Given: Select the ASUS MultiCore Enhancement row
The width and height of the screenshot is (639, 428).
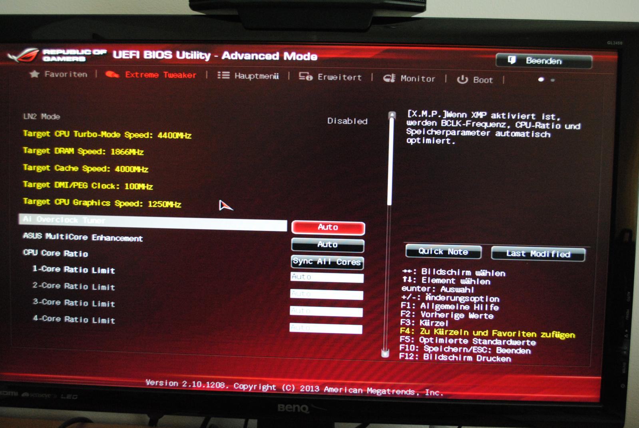Looking at the screenshot, I should tap(83, 237).
